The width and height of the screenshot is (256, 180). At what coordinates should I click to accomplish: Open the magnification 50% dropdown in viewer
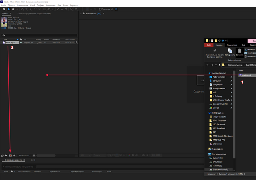85,155
